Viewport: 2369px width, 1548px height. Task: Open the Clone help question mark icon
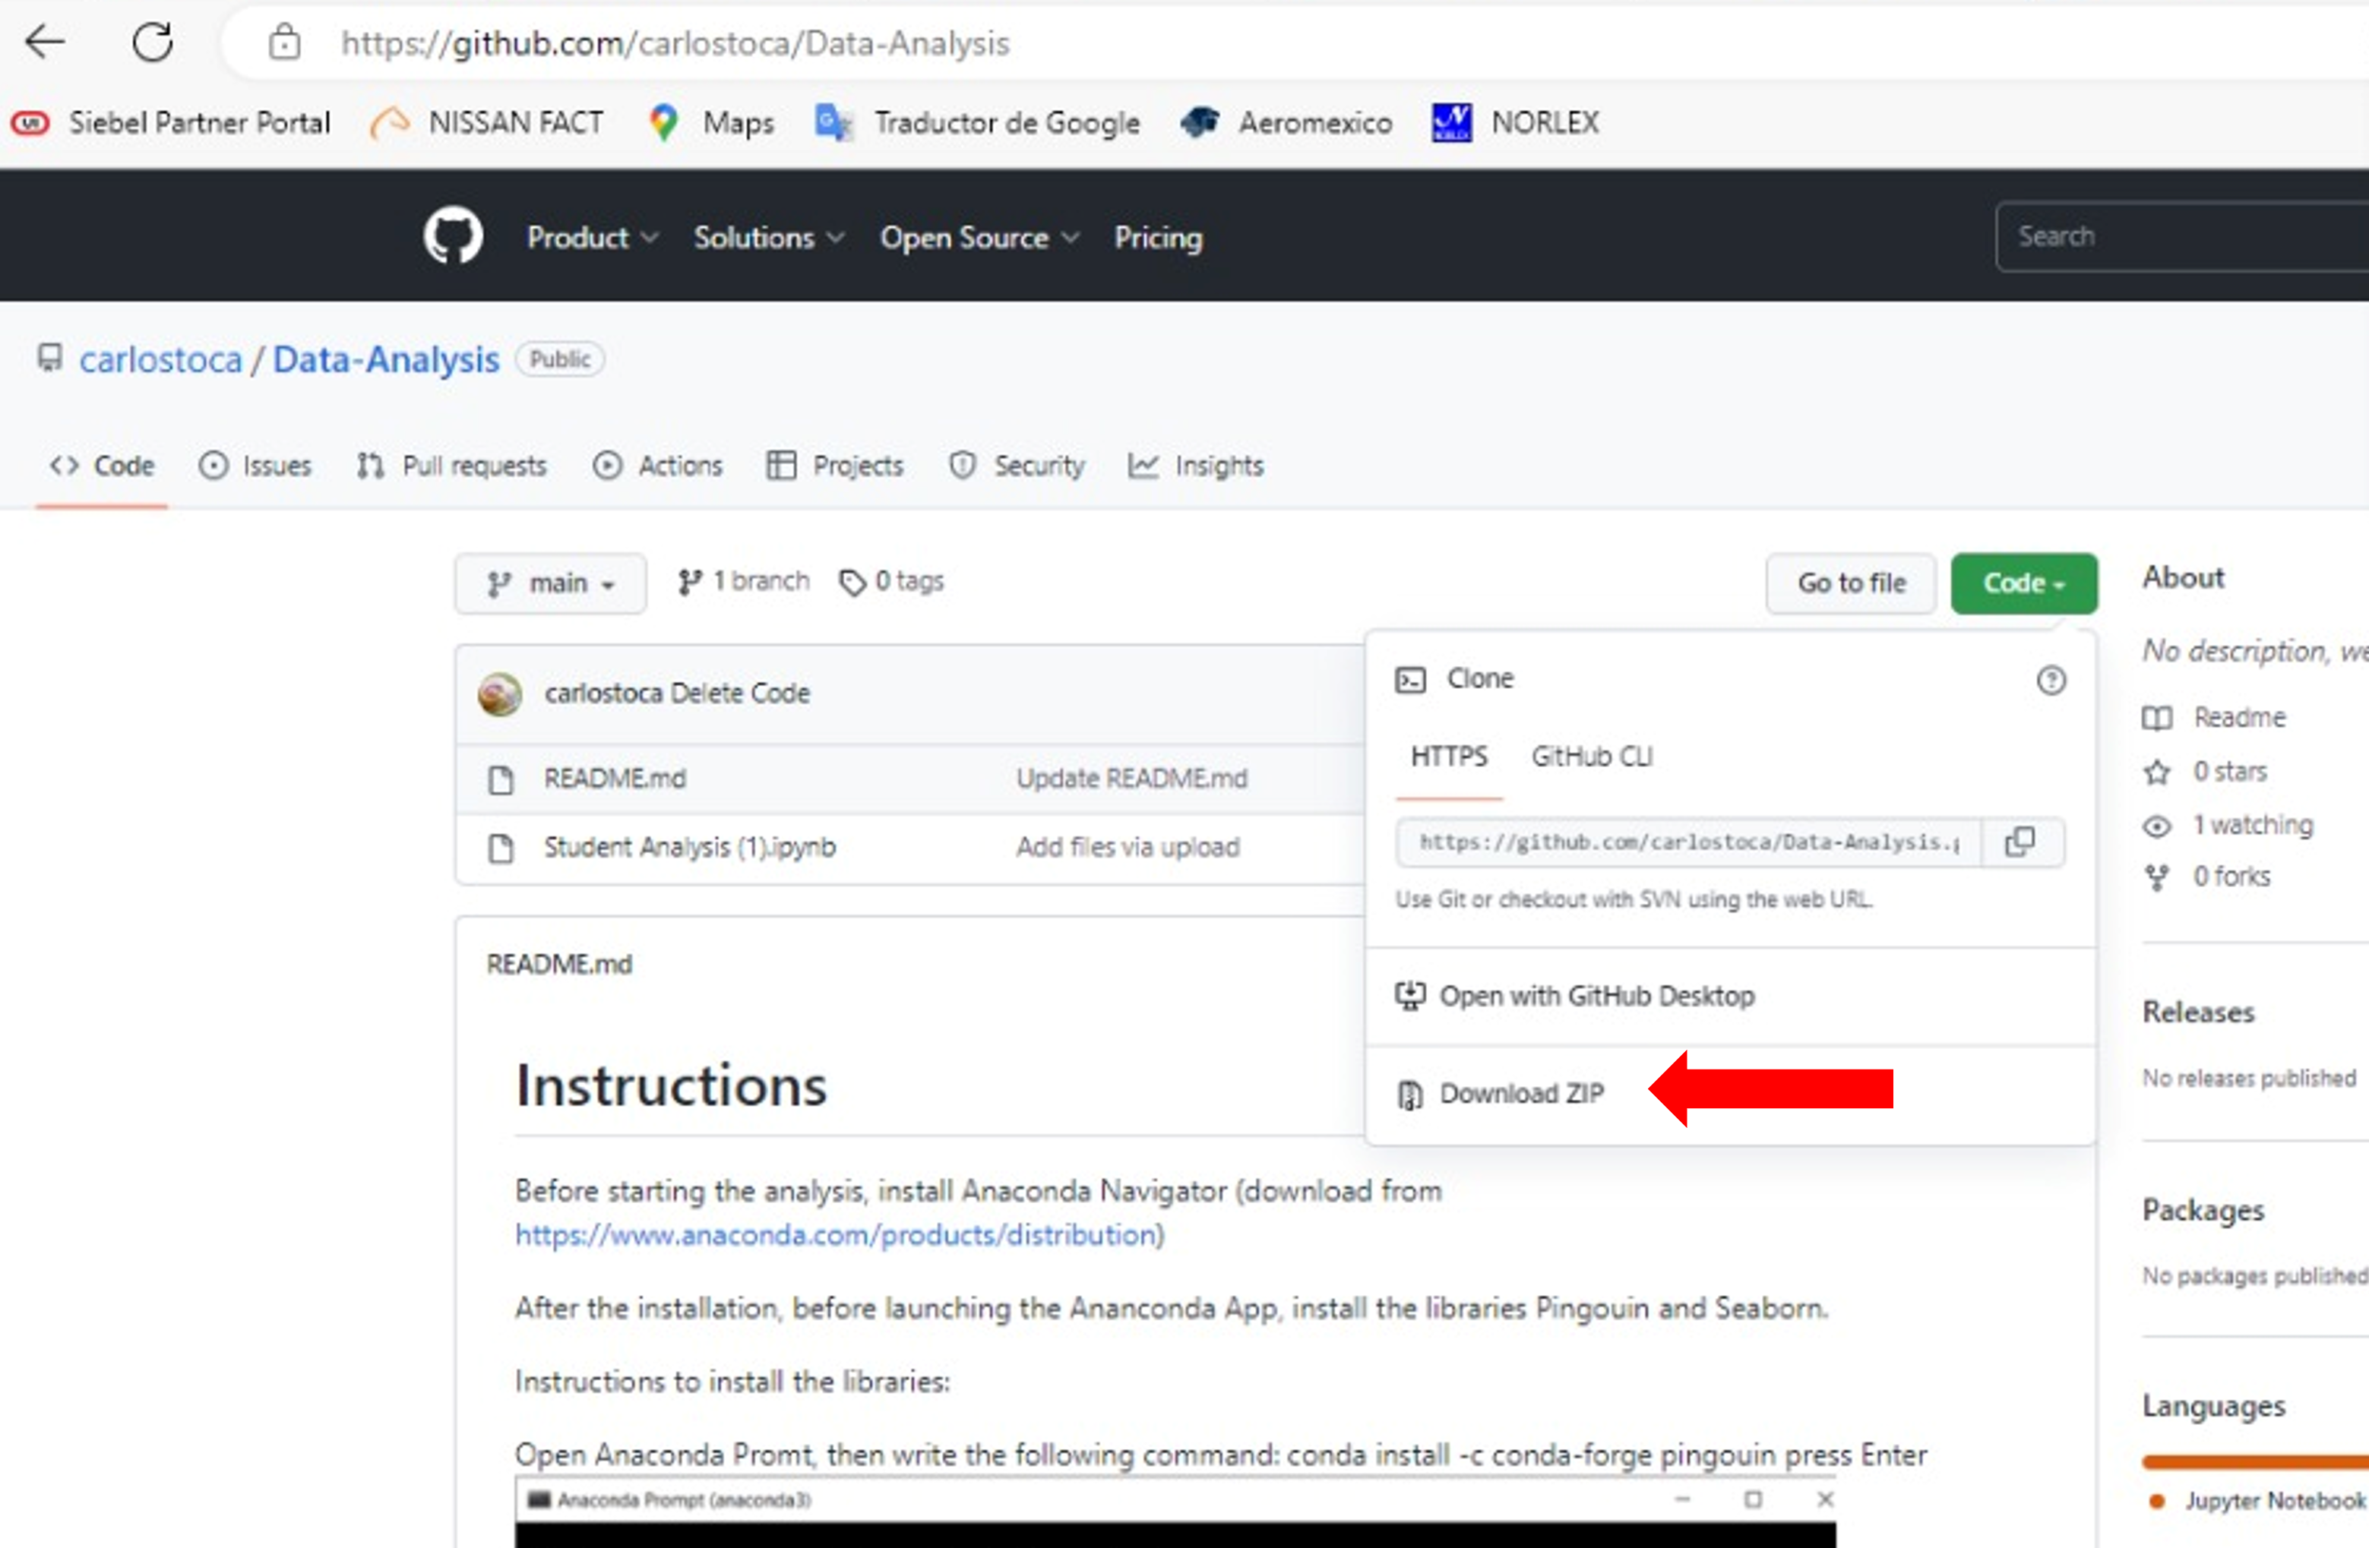click(2051, 681)
